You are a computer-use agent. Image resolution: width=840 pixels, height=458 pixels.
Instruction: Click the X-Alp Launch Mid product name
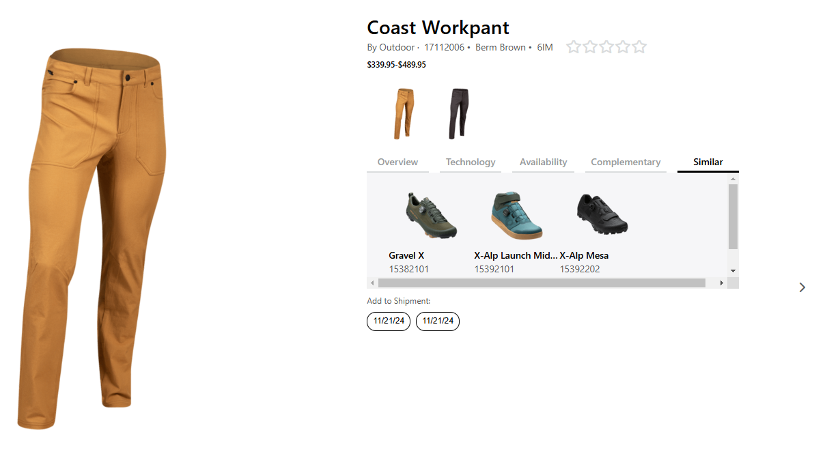click(x=516, y=255)
